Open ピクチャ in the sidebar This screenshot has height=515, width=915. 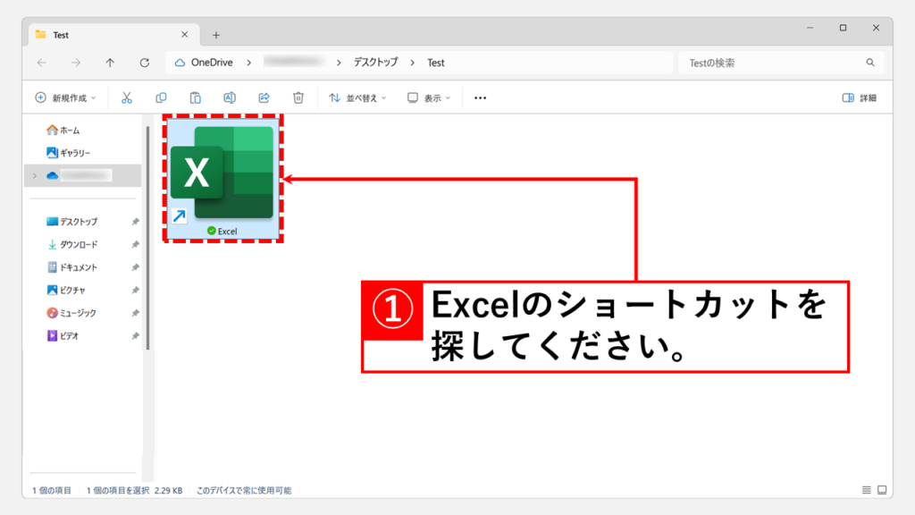tap(66, 291)
